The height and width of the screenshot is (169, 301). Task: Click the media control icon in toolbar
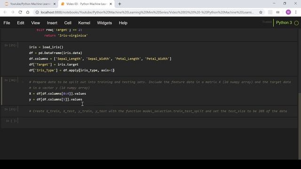coord(278,12)
